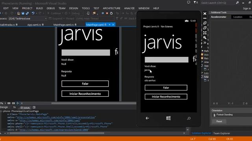Viewport: 252px width, 141px height.
Task: Click Falar button in designer
Action: coord(85,83)
